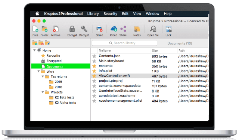Screen dimensions: 239x140
Task: Unfavourite the contents file star
Action: 94,66
